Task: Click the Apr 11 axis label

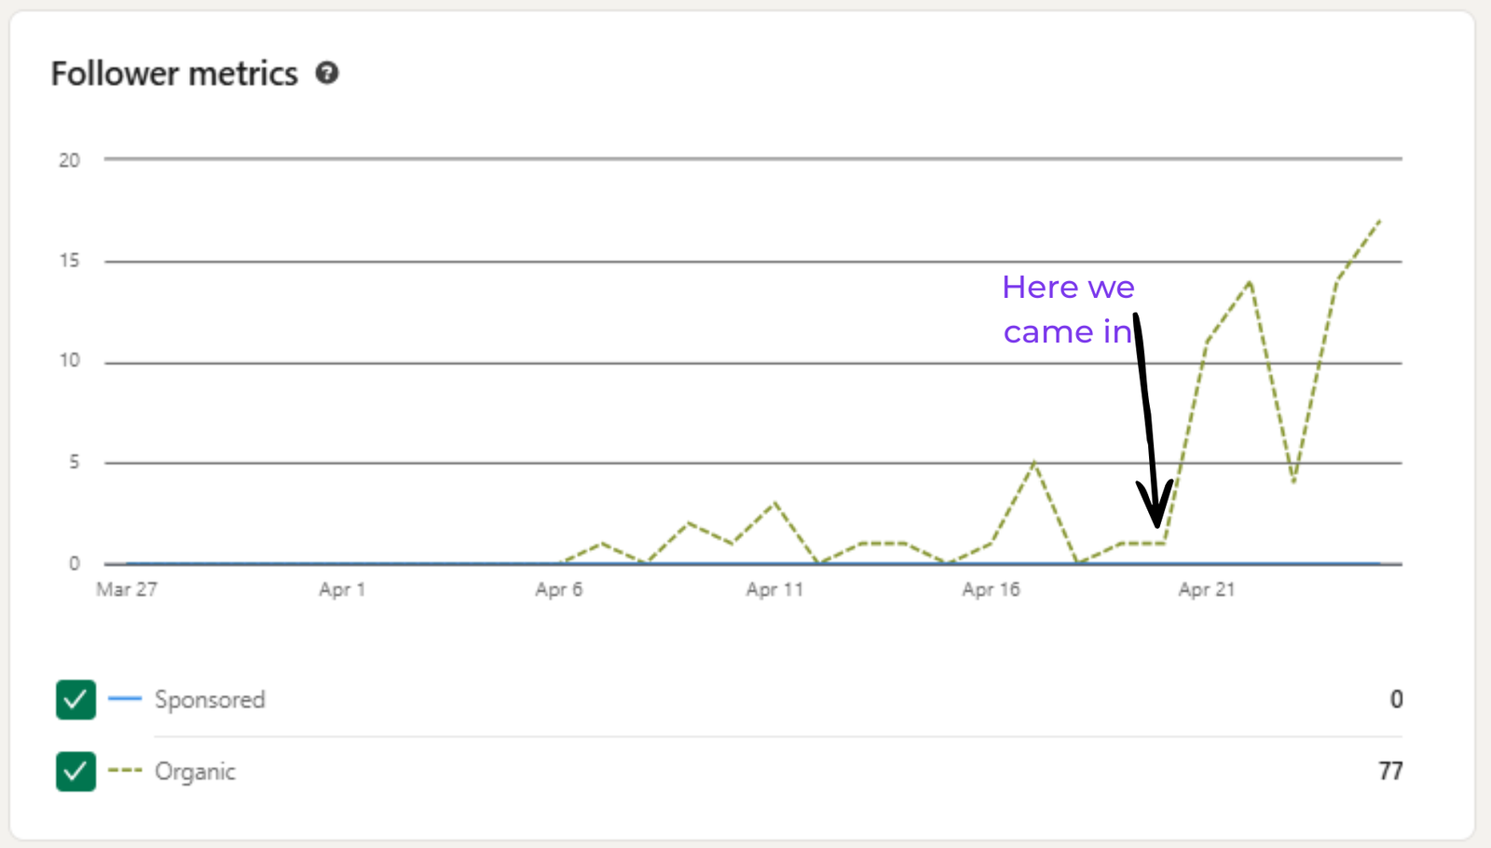Action: click(774, 589)
